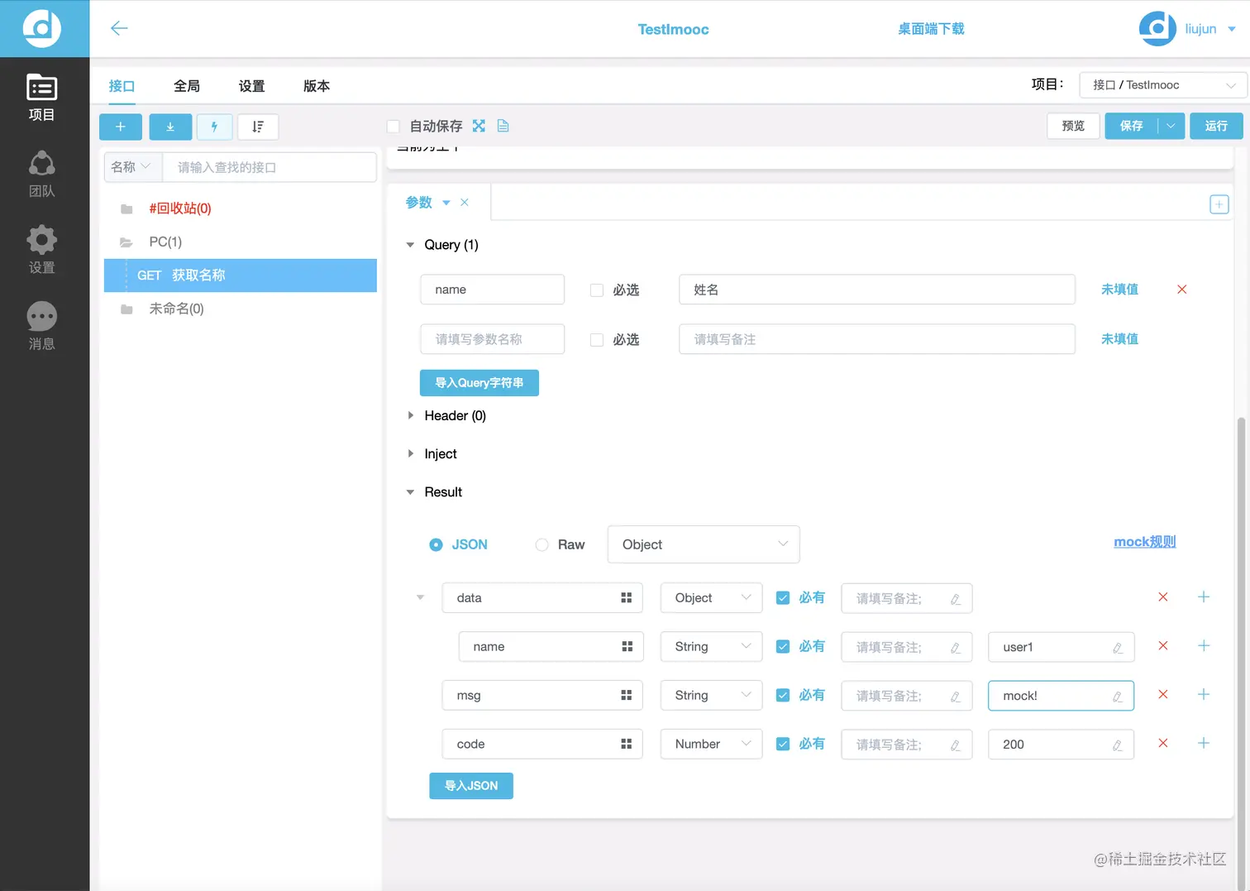Screen dimensions: 1250x891
Task: Add a child field after data row
Action: (1204, 597)
